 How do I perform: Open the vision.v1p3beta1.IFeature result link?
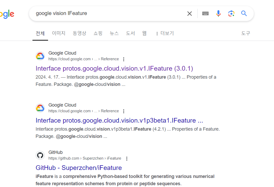pyautogui.click(x=119, y=121)
